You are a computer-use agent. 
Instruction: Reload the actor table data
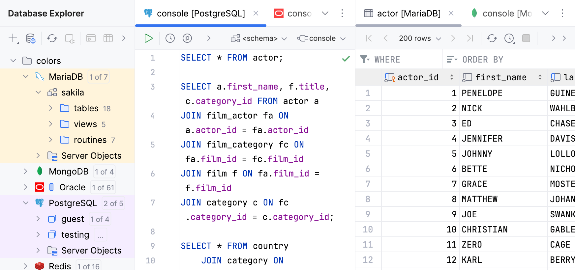(x=492, y=38)
